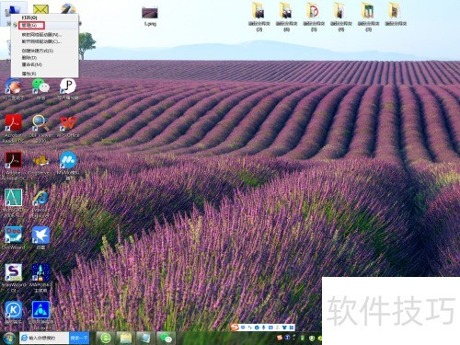Select the Internet Explorer desktop shortcut

point(40,203)
